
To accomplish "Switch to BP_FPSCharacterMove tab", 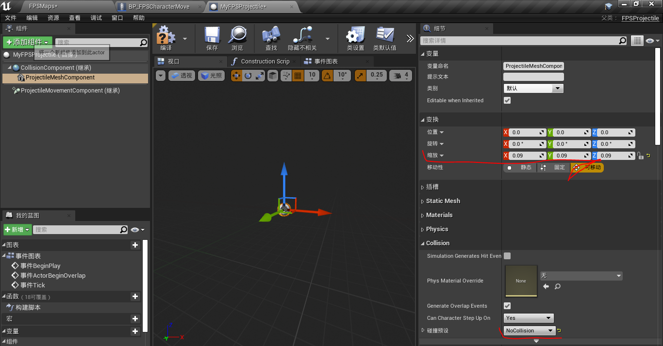I will click(160, 7).
